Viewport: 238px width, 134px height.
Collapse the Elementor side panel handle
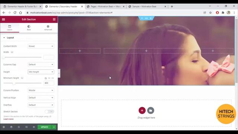[59, 73]
